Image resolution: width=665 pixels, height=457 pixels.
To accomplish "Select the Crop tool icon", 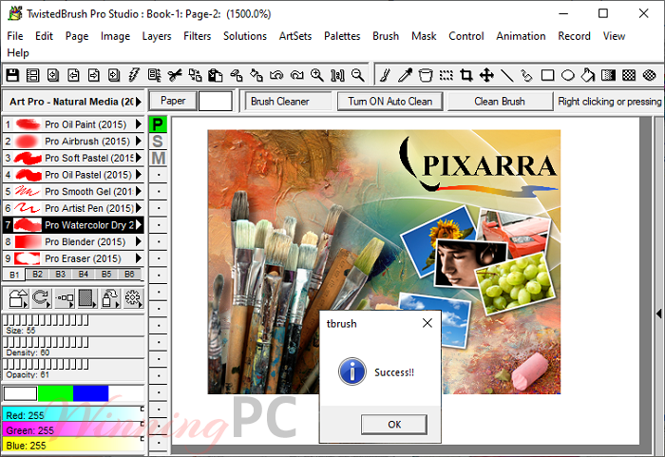I will (x=466, y=75).
